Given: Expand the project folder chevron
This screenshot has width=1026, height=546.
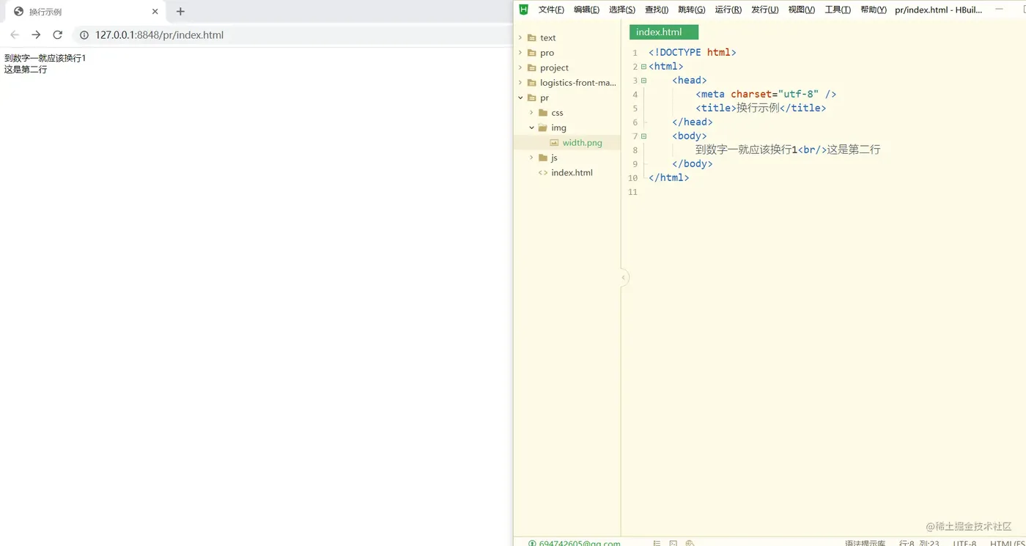Looking at the screenshot, I should 520,67.
